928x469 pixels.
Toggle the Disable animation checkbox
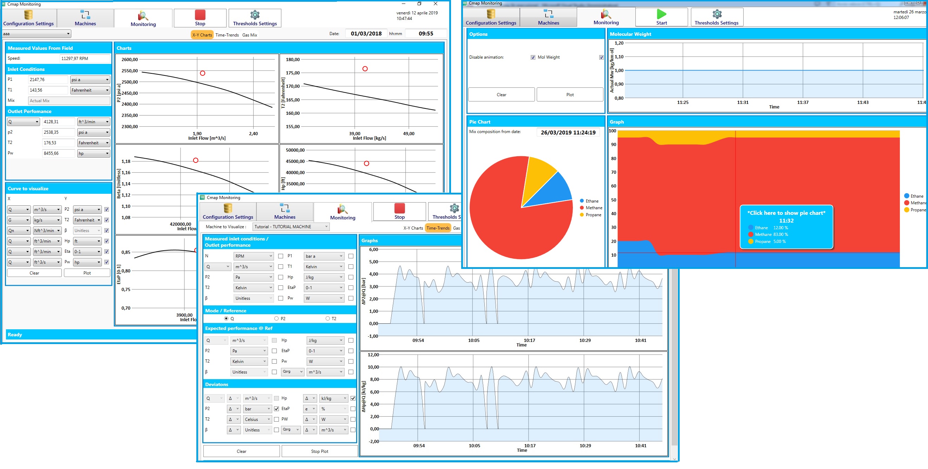tap(533, 57)
